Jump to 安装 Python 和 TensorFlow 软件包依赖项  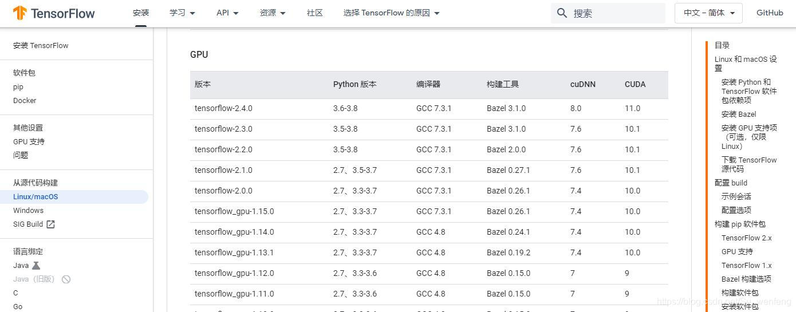click(x=749, y=91)
